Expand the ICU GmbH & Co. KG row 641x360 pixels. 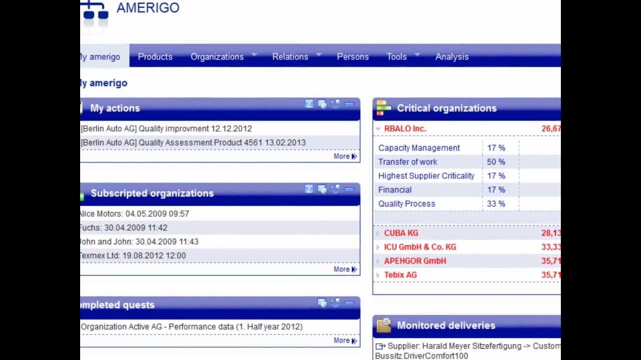tap(378, 247)
